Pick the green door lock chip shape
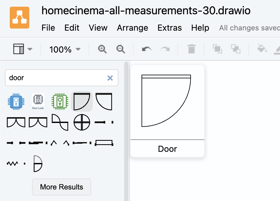The height and width of the screenshot is (201, 280). coord(59,101)
